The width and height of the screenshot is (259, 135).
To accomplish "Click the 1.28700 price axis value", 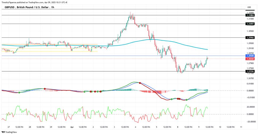I will (x=250, y=53).
